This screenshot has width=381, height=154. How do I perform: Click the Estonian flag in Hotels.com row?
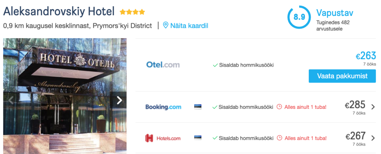pyautogui.click(x=198, y=138)
